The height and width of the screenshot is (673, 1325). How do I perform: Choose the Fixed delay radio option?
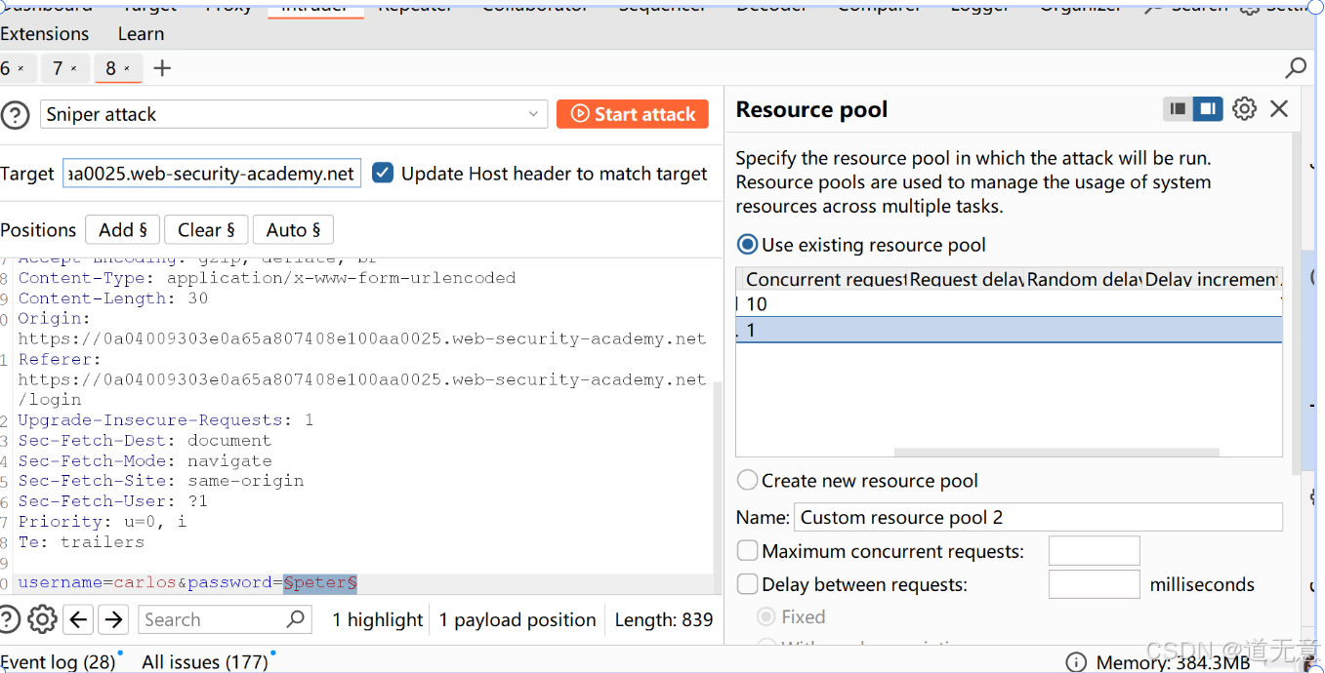point(766,616)
